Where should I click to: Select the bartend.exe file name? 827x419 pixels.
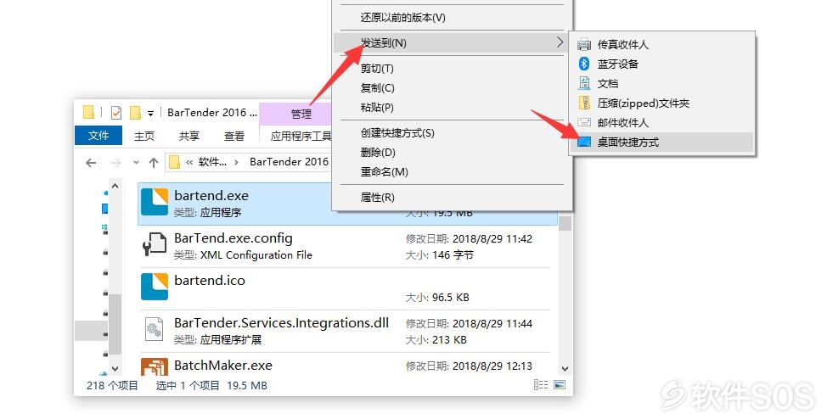tap(211, 196)
